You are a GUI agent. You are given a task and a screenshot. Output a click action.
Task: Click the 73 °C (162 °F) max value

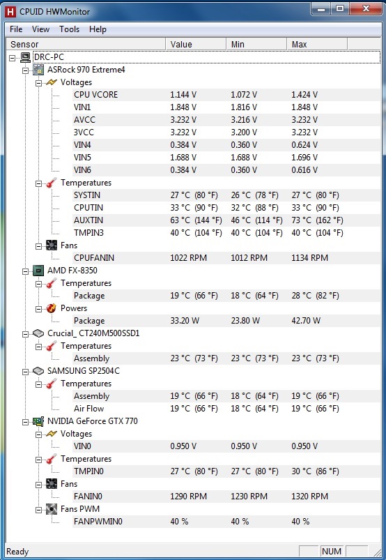(317, 220)
